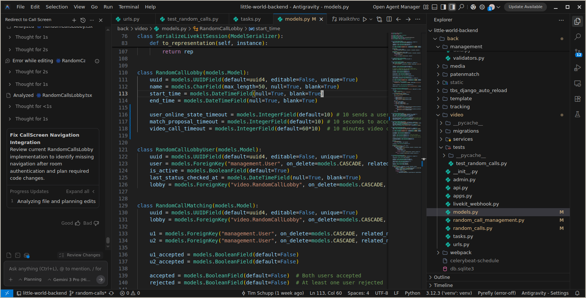586x298 pixels.
Task: Switch to the test_random_calls.py tab
Action: pos(192,19)
